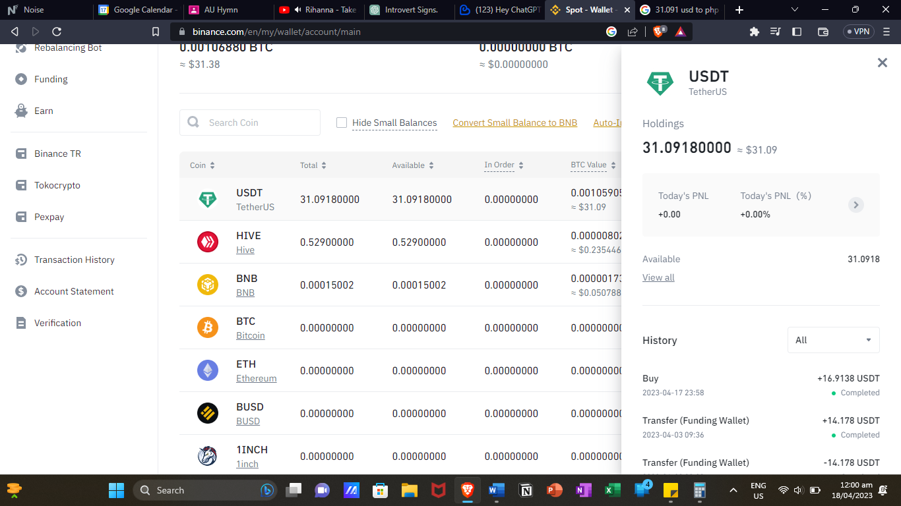Click the Brave Shields icon in address bar
Screen dimensions: 901x506
[659, 32]
